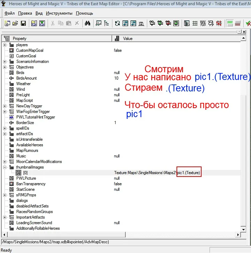
Task: Expand the artifactIDs node
Action: [x=5, y=134]
